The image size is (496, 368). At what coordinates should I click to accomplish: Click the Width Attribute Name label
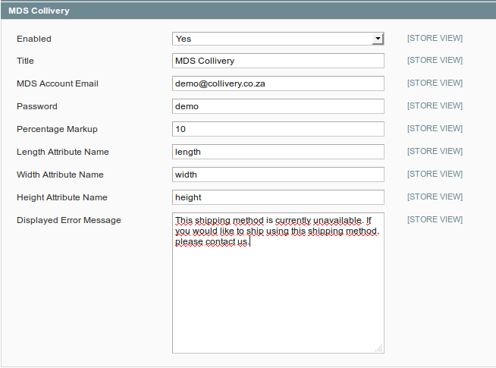60,175
